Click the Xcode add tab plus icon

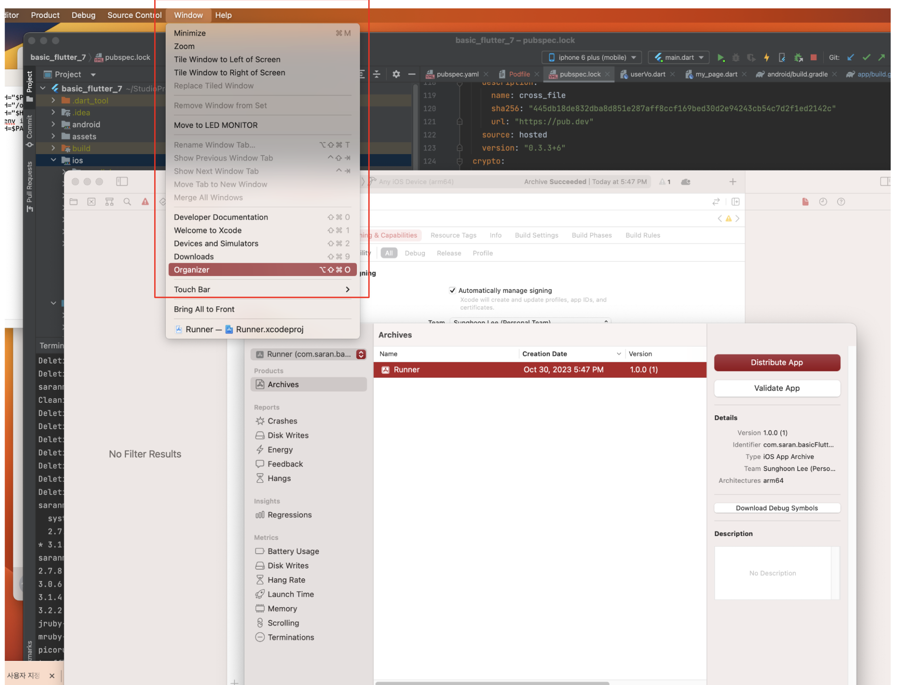[x=733, y=182]
